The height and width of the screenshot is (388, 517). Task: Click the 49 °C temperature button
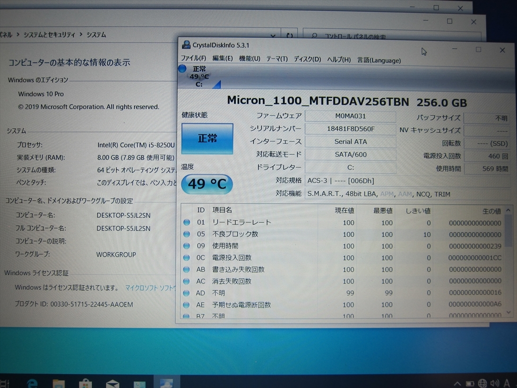[207, 184]
